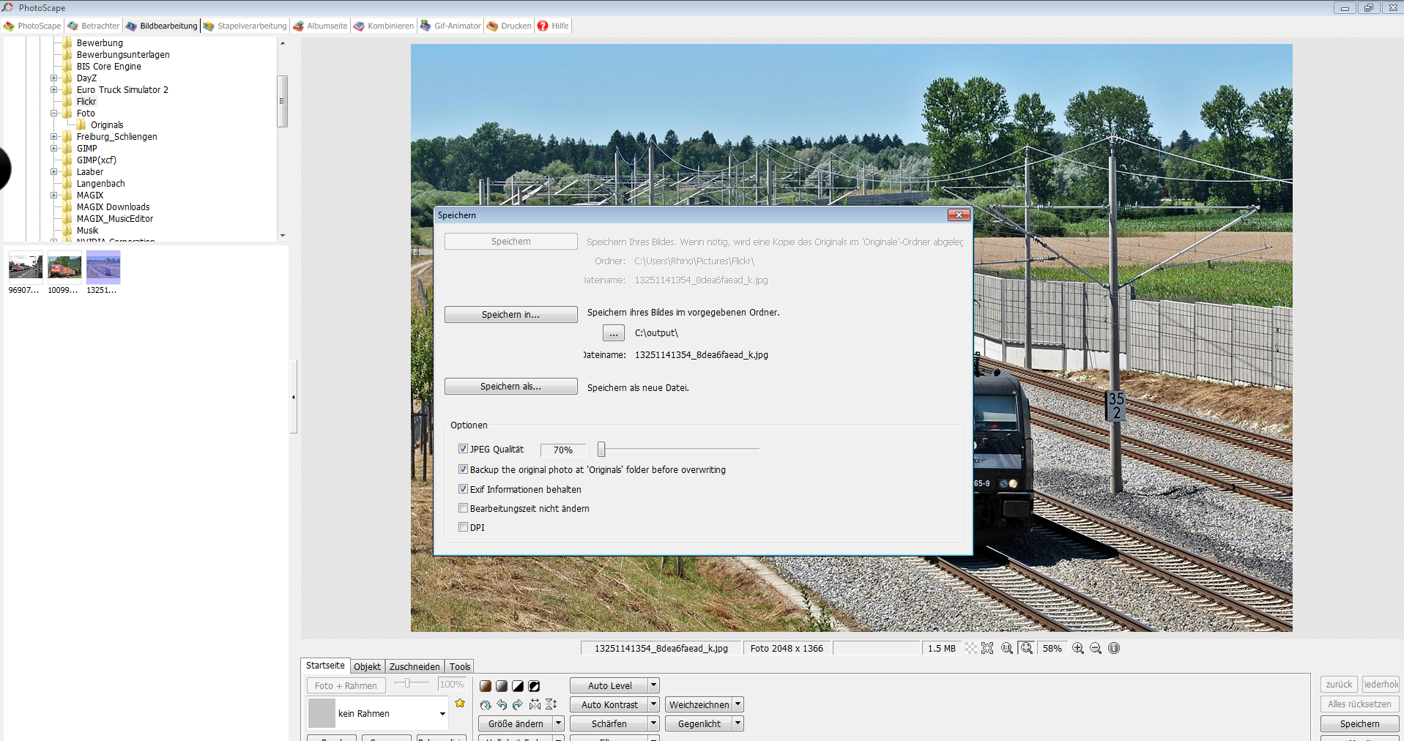Click the Speichern in... button
This screenshot has height=741, width=1404.
click(510, 315)
